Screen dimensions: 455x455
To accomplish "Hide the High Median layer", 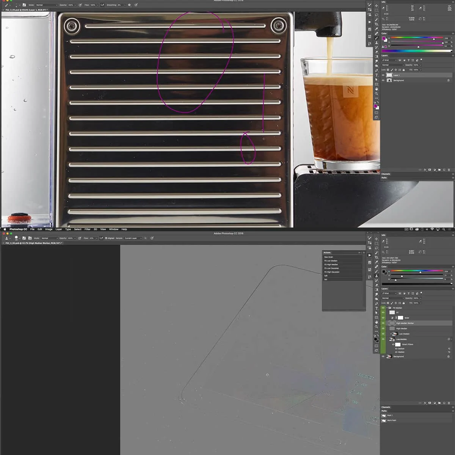I will click(383, 328).
